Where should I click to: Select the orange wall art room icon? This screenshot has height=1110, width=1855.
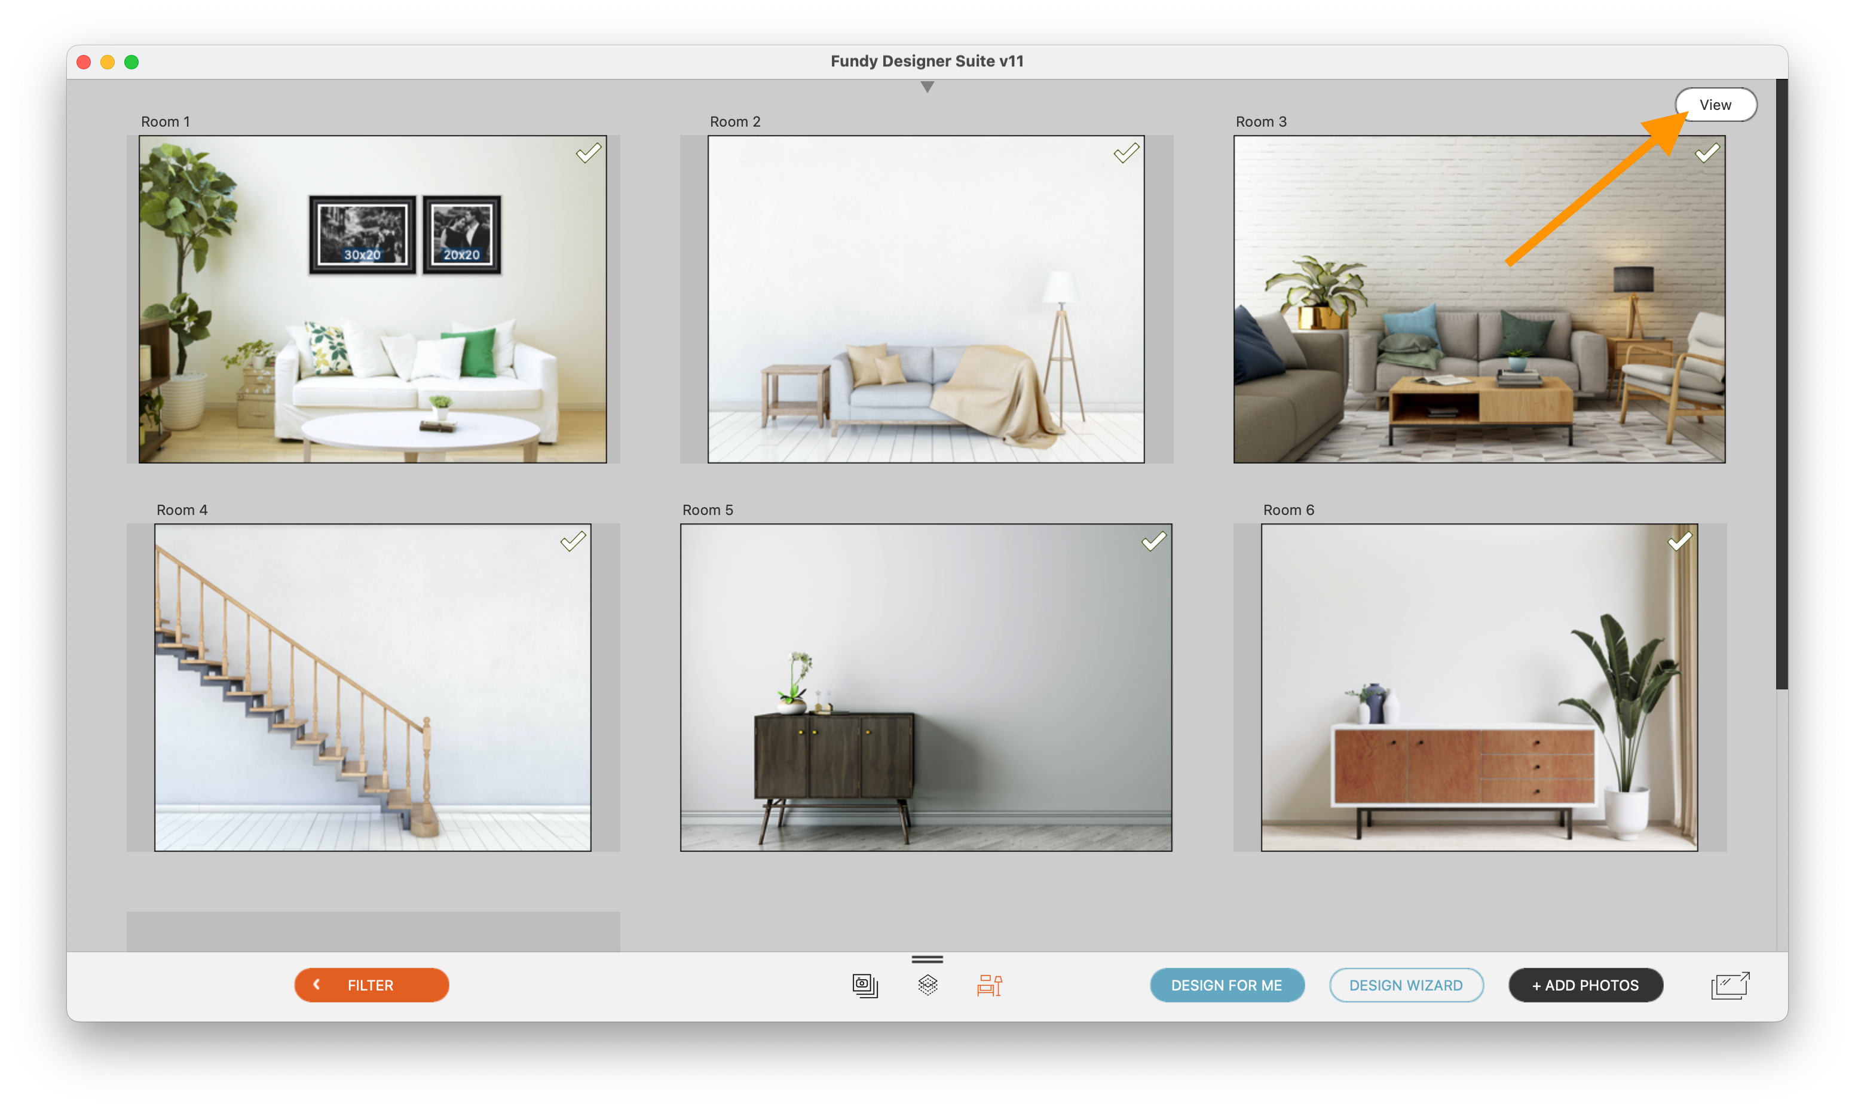coord(989,985)
